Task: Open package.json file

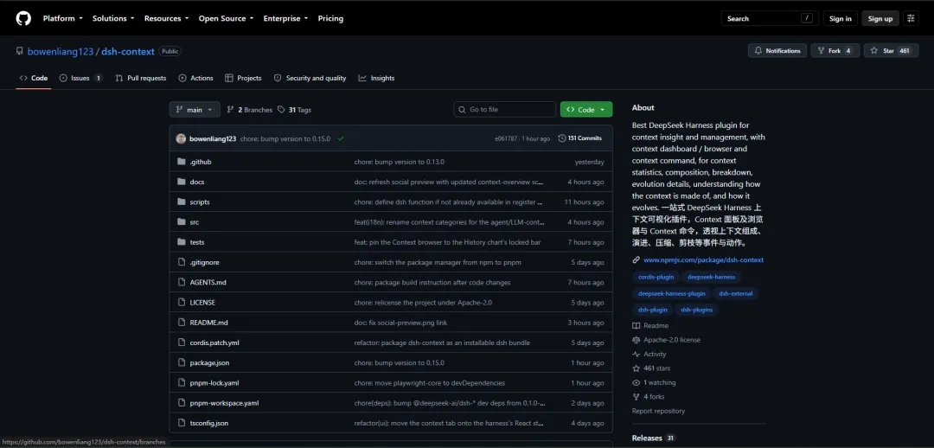Action: point(209,362)
